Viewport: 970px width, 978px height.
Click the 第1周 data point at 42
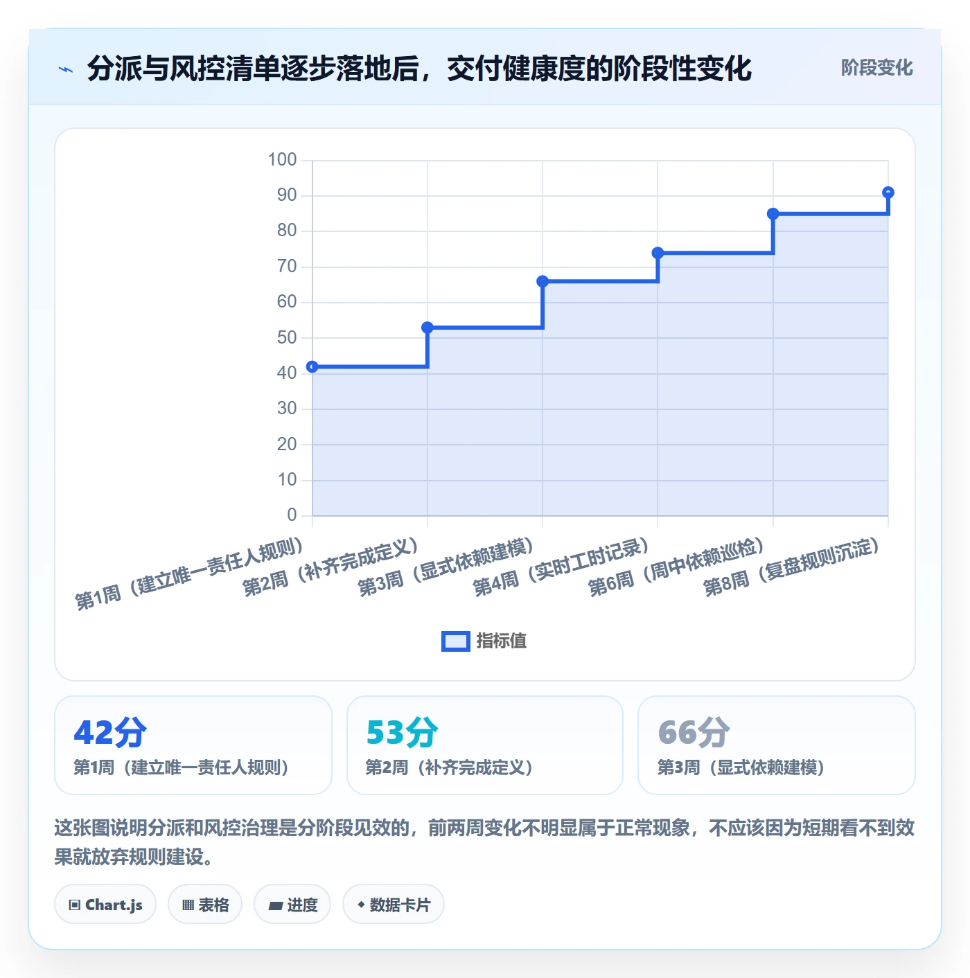312,366
